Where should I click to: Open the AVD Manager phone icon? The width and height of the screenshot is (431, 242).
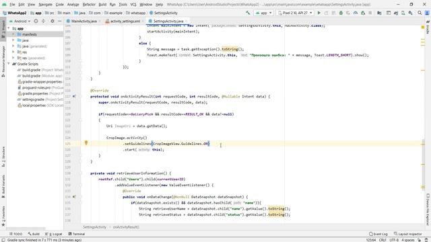pyautogui.click(x=403, y=13)
